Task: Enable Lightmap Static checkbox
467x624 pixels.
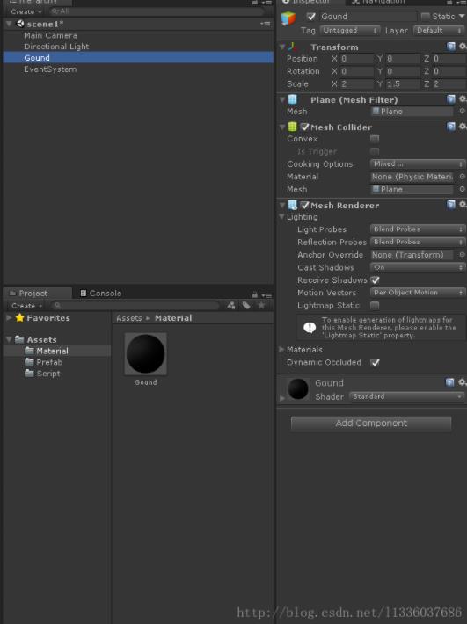Action: tap(375, 306)
